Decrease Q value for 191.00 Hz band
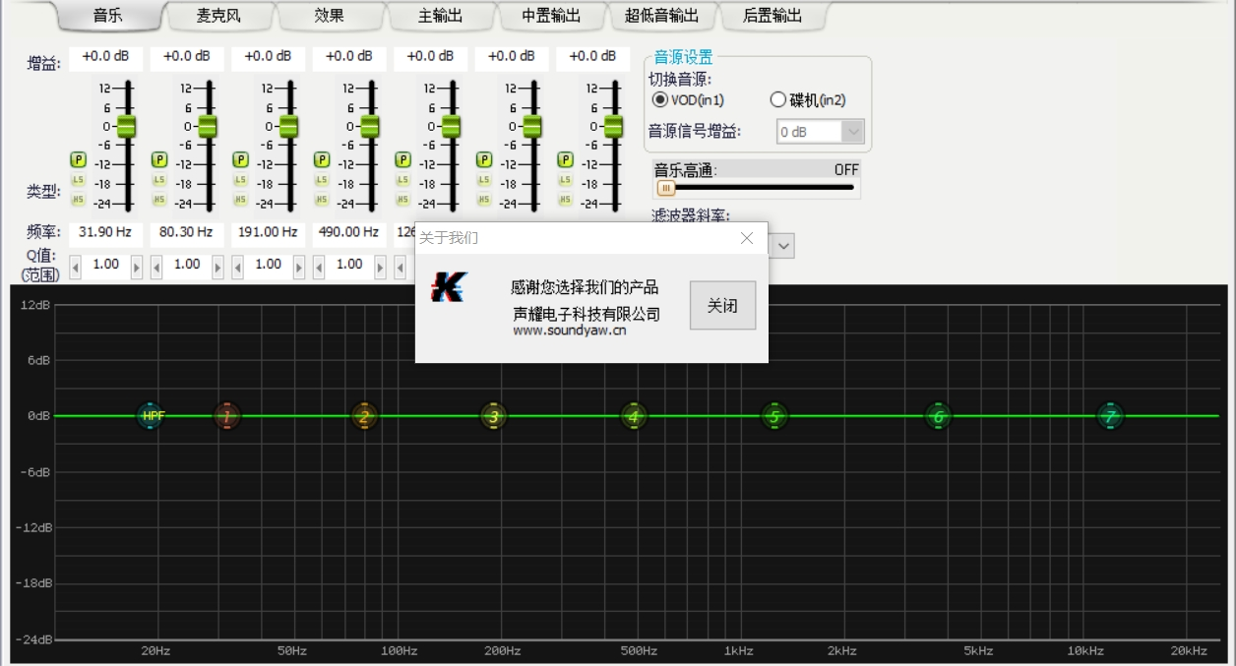Screen dimensions: 1236x666 (237, 267)
